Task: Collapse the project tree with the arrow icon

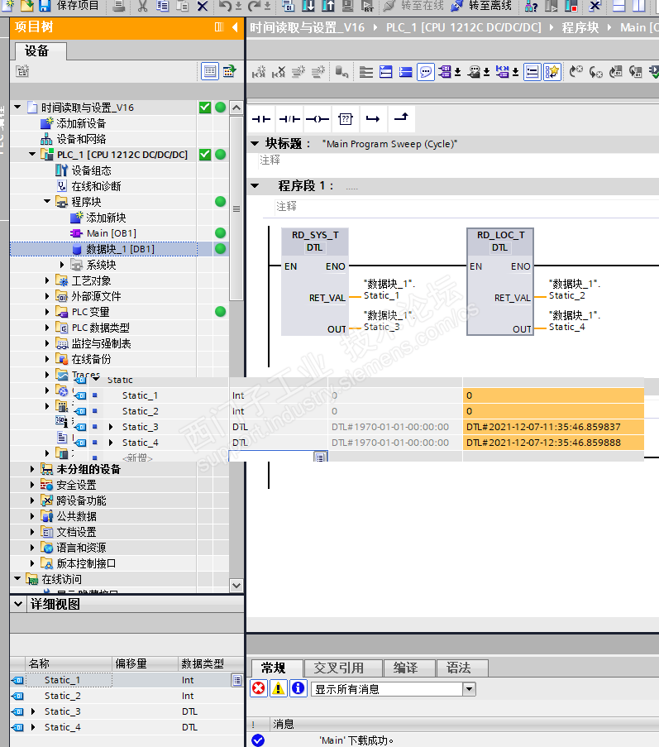Action: tap(235, 27)
